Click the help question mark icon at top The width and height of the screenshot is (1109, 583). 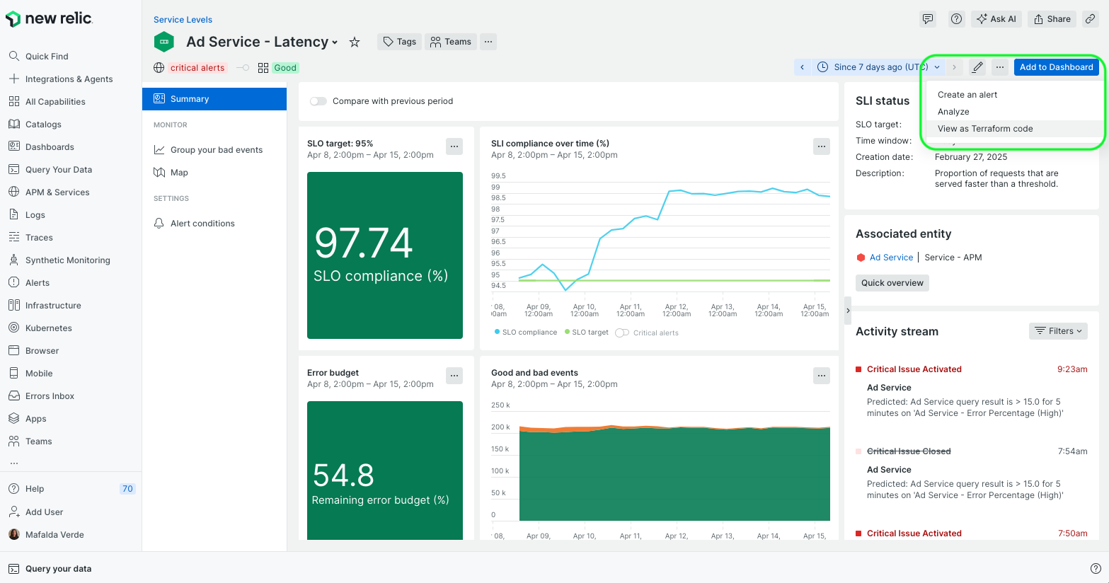[956, 19]
